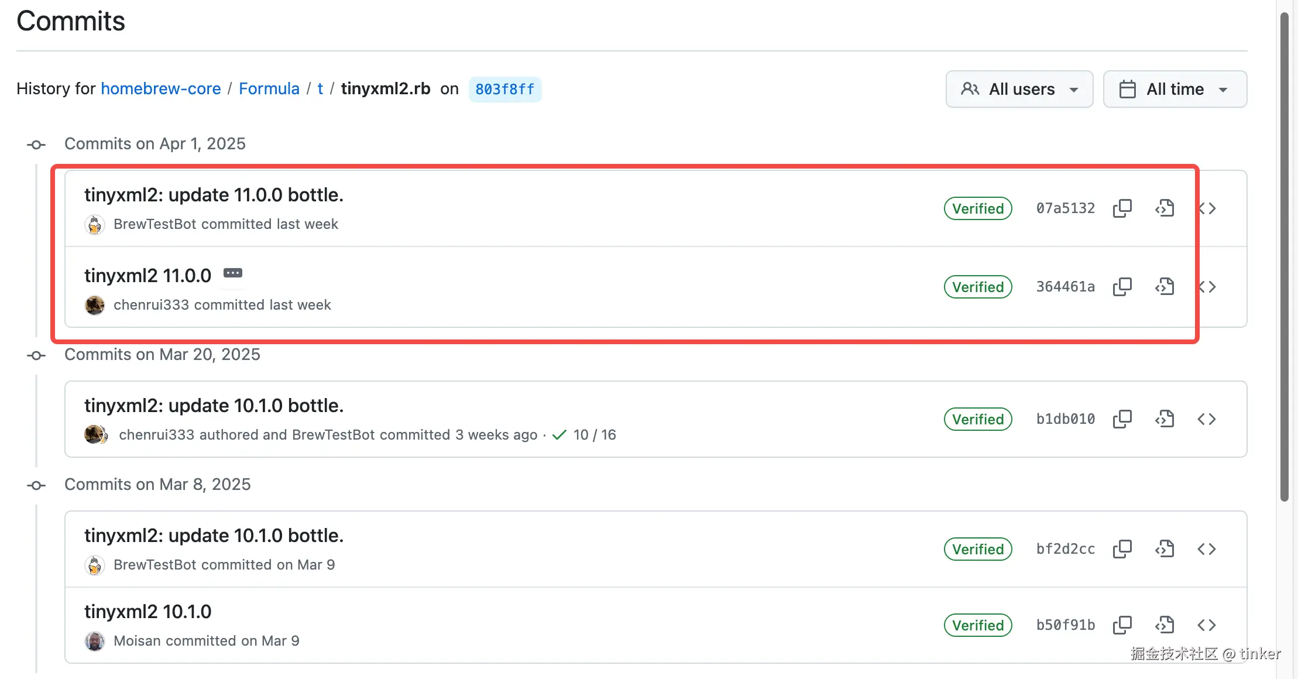Browse repository at commit b1db010
1298x679 pixels.
pos(1207,419)
